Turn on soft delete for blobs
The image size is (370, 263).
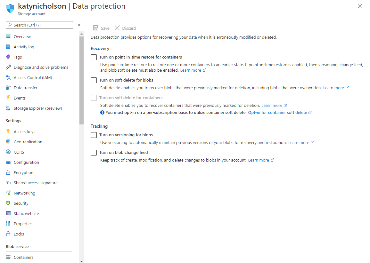click(94, 80)
